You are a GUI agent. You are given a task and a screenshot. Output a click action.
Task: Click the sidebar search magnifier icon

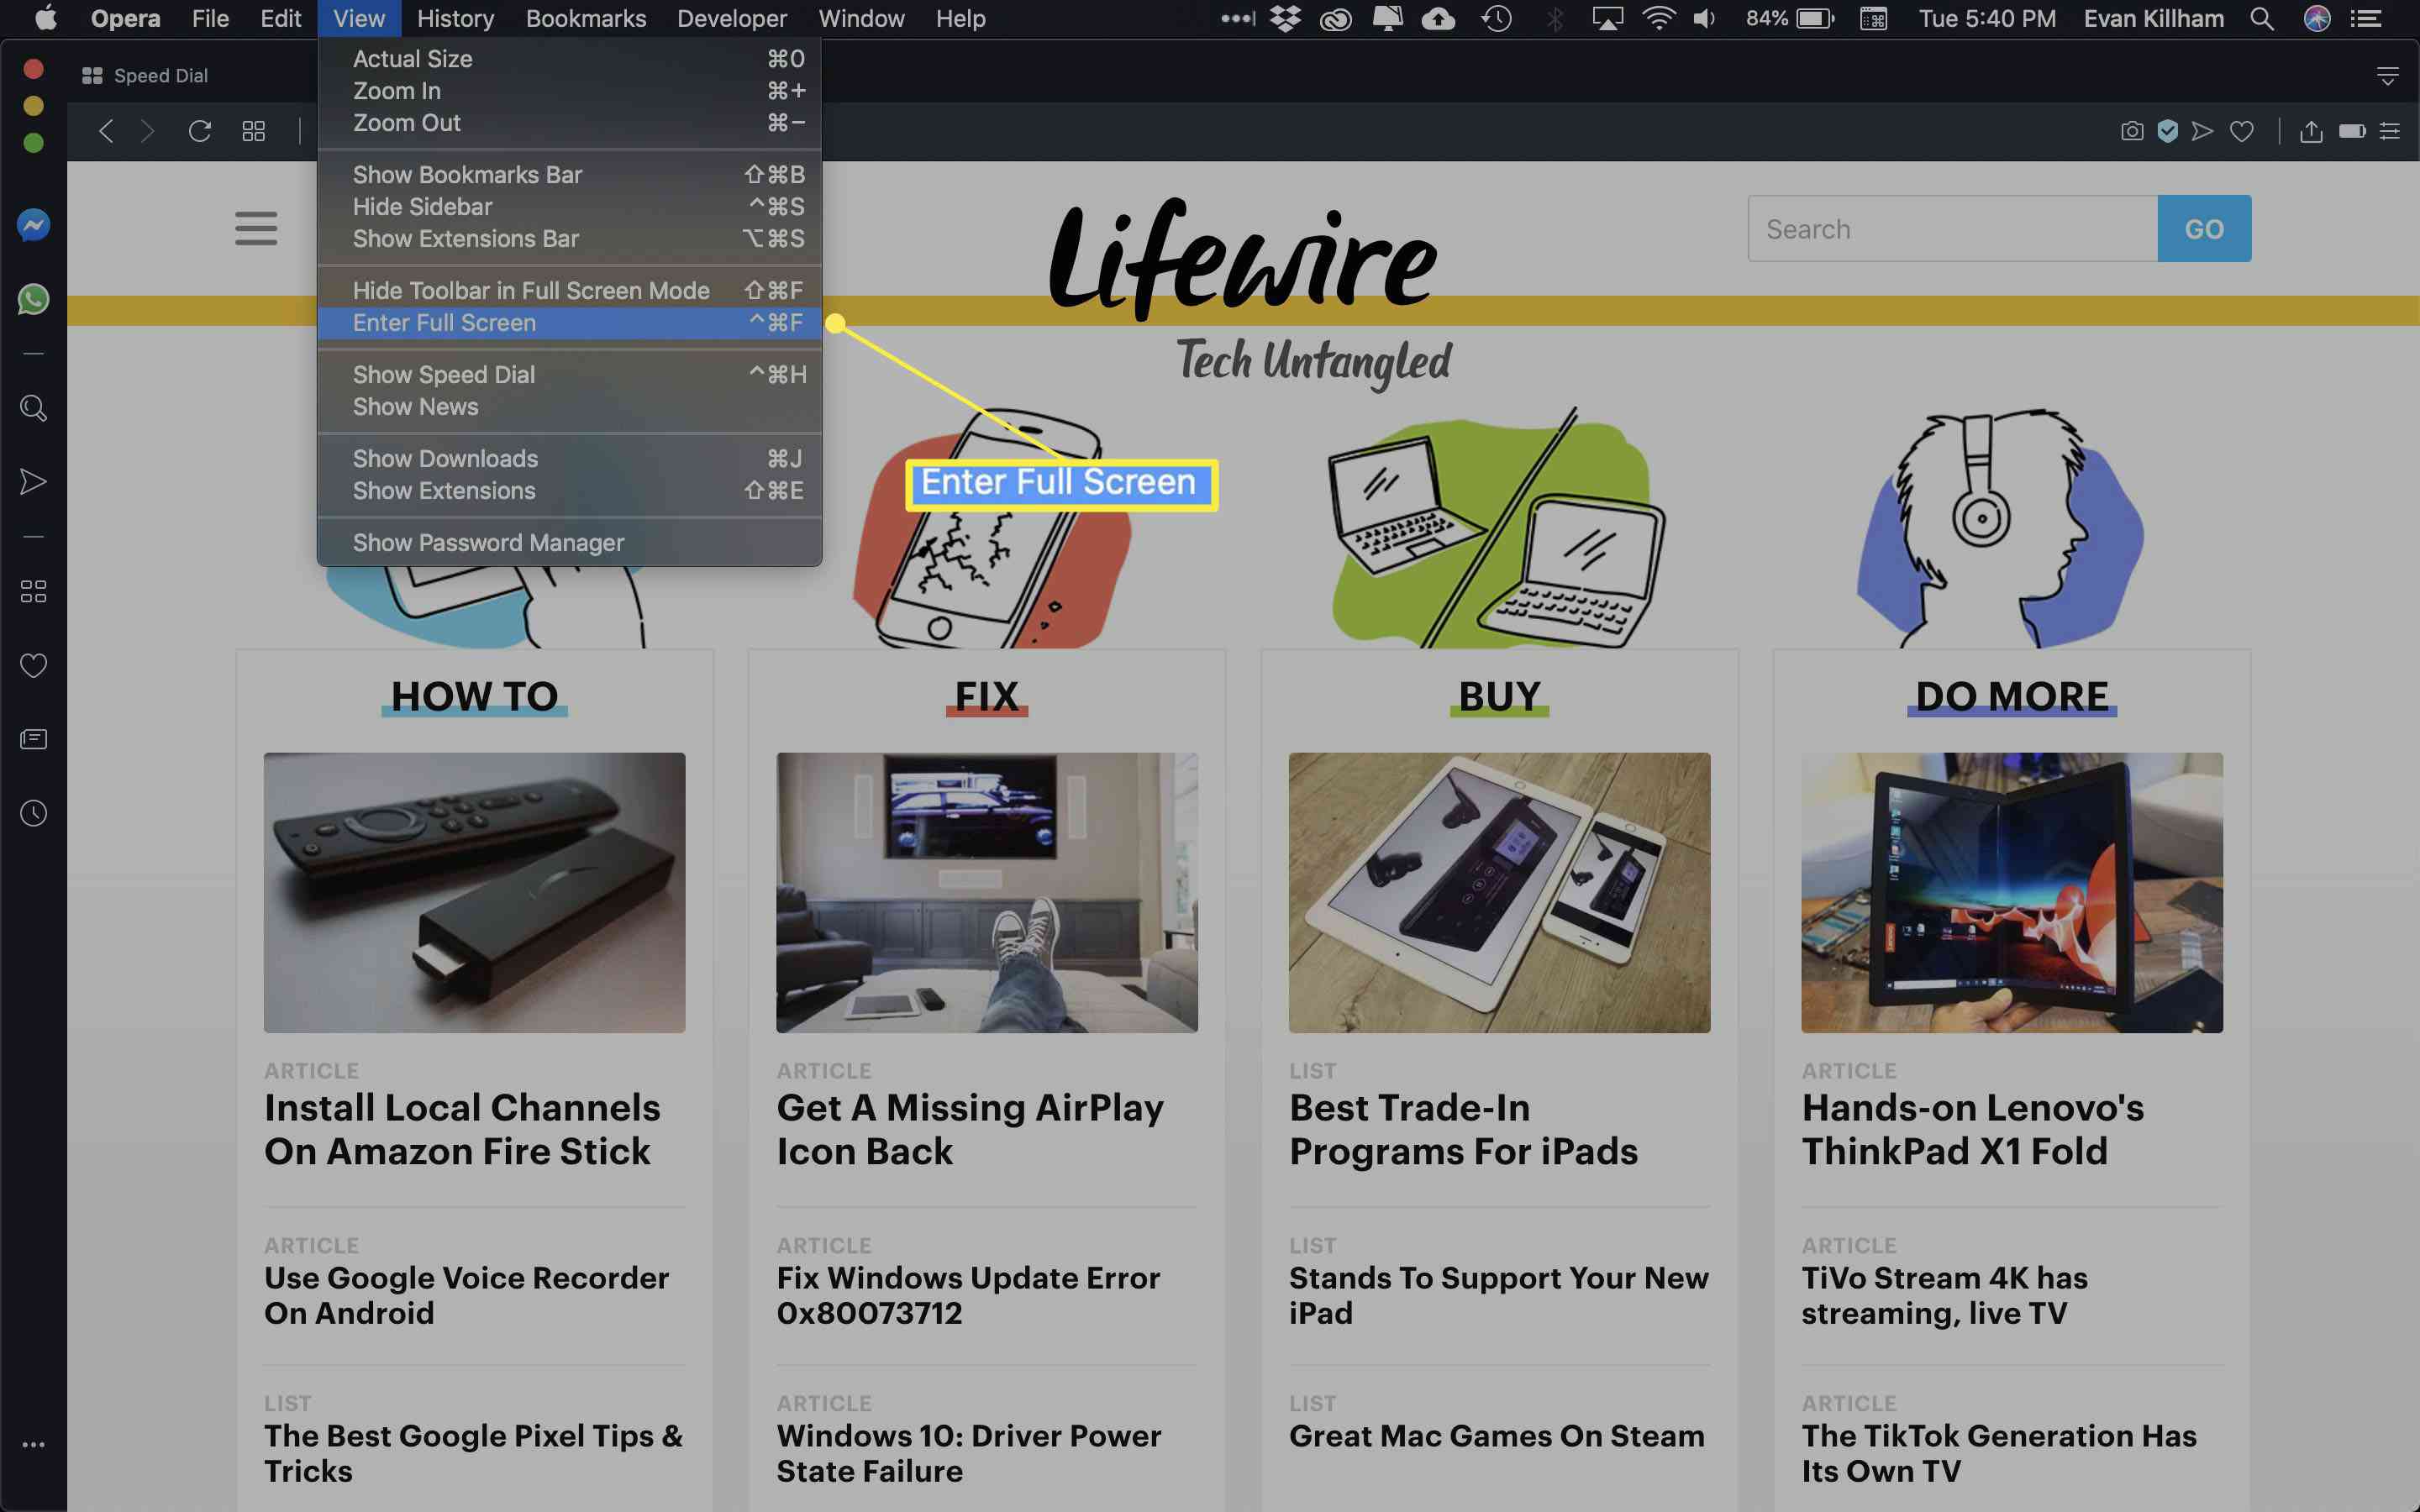click(x=33, y=408)
